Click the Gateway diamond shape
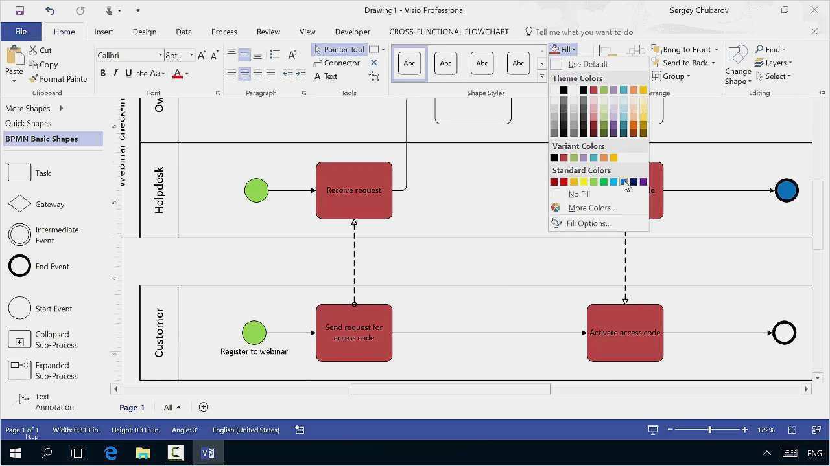This screenshot has height=466, width=830. [x=19, y=204]
